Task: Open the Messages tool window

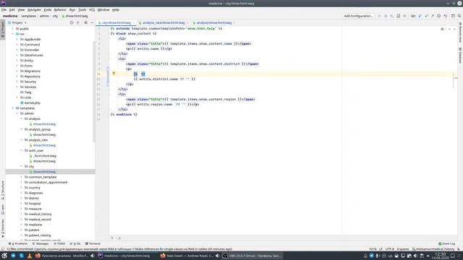Action: pyautogui.click(x=41, y=244)
